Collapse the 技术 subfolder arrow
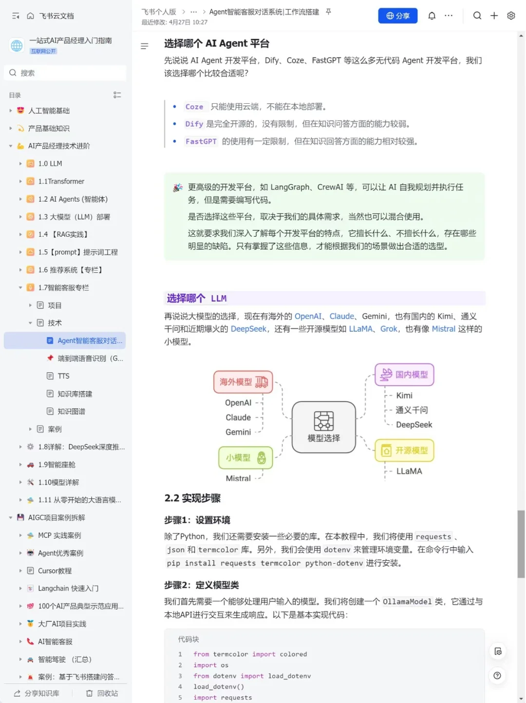526x703 pixels. point(30,323)
